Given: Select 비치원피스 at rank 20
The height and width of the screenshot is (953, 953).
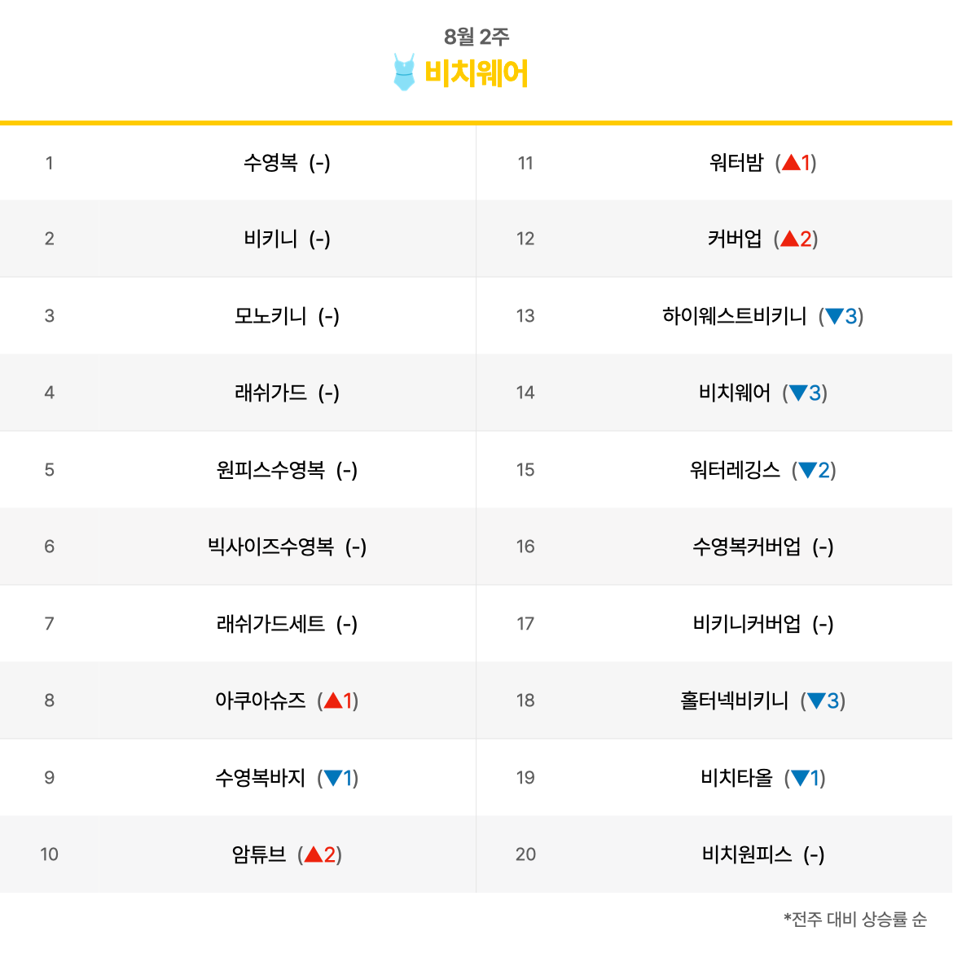Looking at the screenshot, I should point(747,854).
